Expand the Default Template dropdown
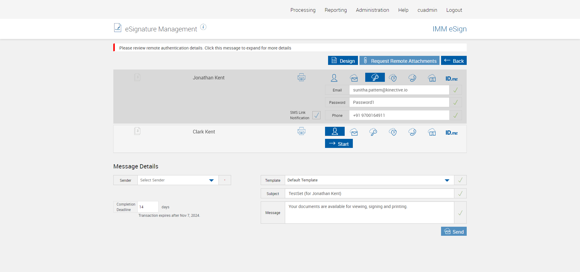Image resolution: width=580 pixels, height=272 pixels. (369, 180)
